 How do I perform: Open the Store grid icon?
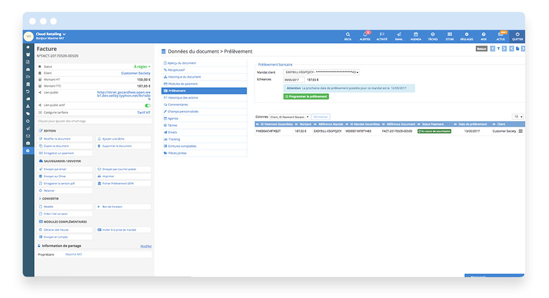click(449, 34)
